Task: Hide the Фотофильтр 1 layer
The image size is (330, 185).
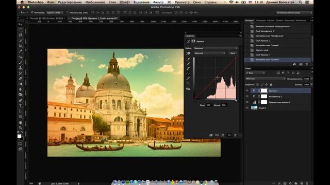Action: [247, 97]
